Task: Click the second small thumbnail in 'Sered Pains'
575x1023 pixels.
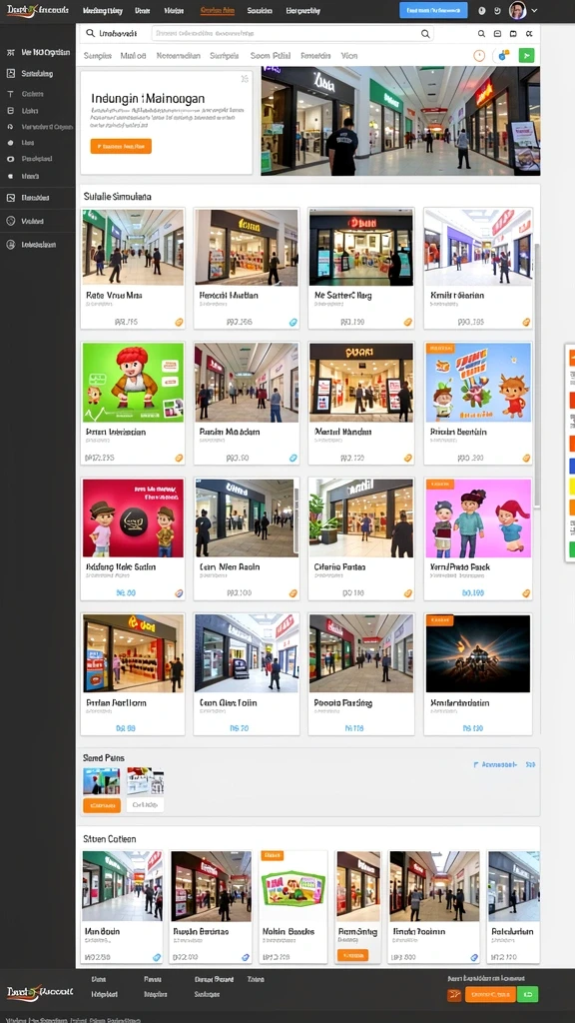Action: tap(145, 781)
